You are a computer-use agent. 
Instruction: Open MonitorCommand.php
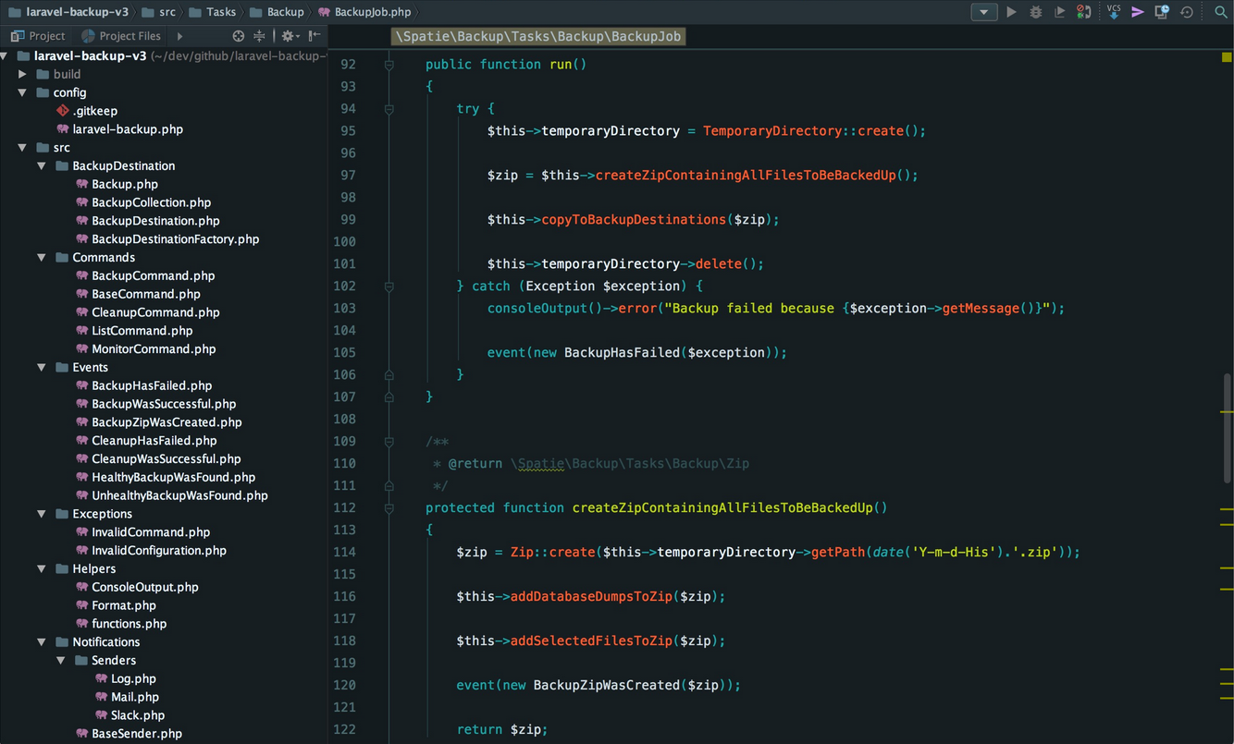[146, 349]
